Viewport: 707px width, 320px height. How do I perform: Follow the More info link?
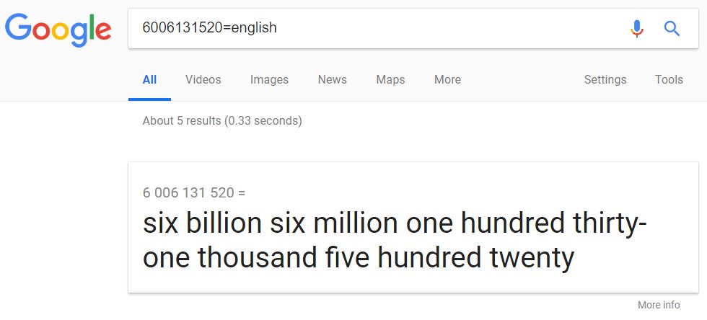pyautogui.click(x=659, y=305)
